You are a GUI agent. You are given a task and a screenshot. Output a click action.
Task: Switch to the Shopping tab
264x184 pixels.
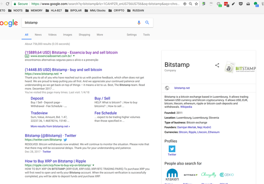(x=84, y=35)
